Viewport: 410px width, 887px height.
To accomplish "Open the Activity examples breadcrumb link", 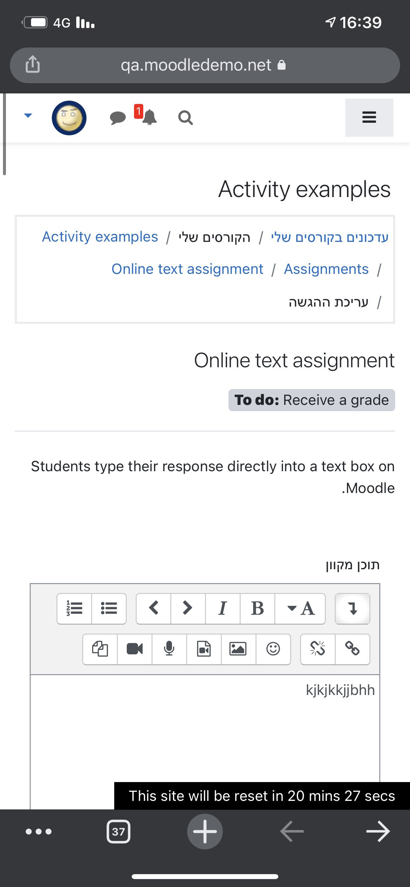I will pos(100,237).
